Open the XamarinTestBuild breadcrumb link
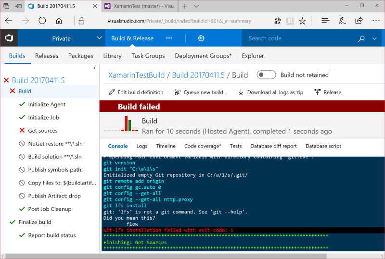Image resolution: width=385 pixels, height=259 pixels. coord(136,75)
